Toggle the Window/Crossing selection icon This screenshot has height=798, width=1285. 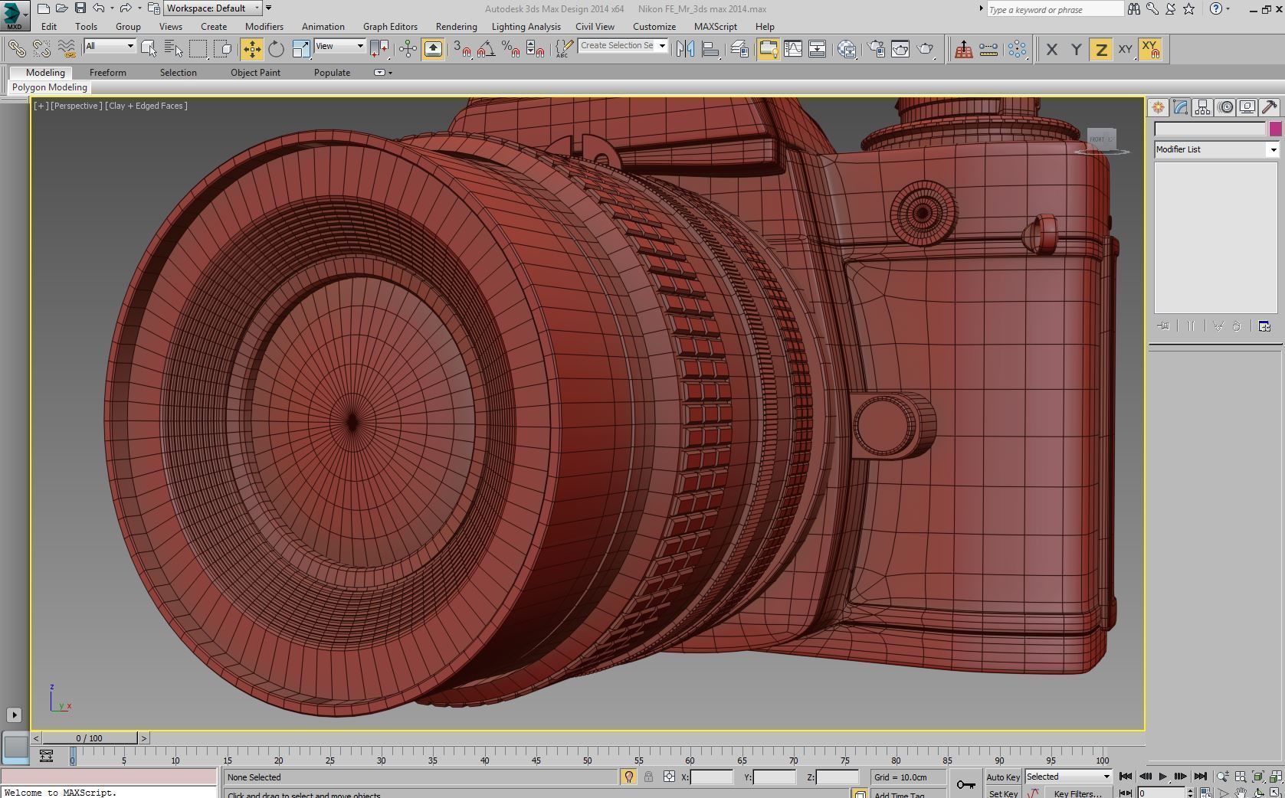223,49
